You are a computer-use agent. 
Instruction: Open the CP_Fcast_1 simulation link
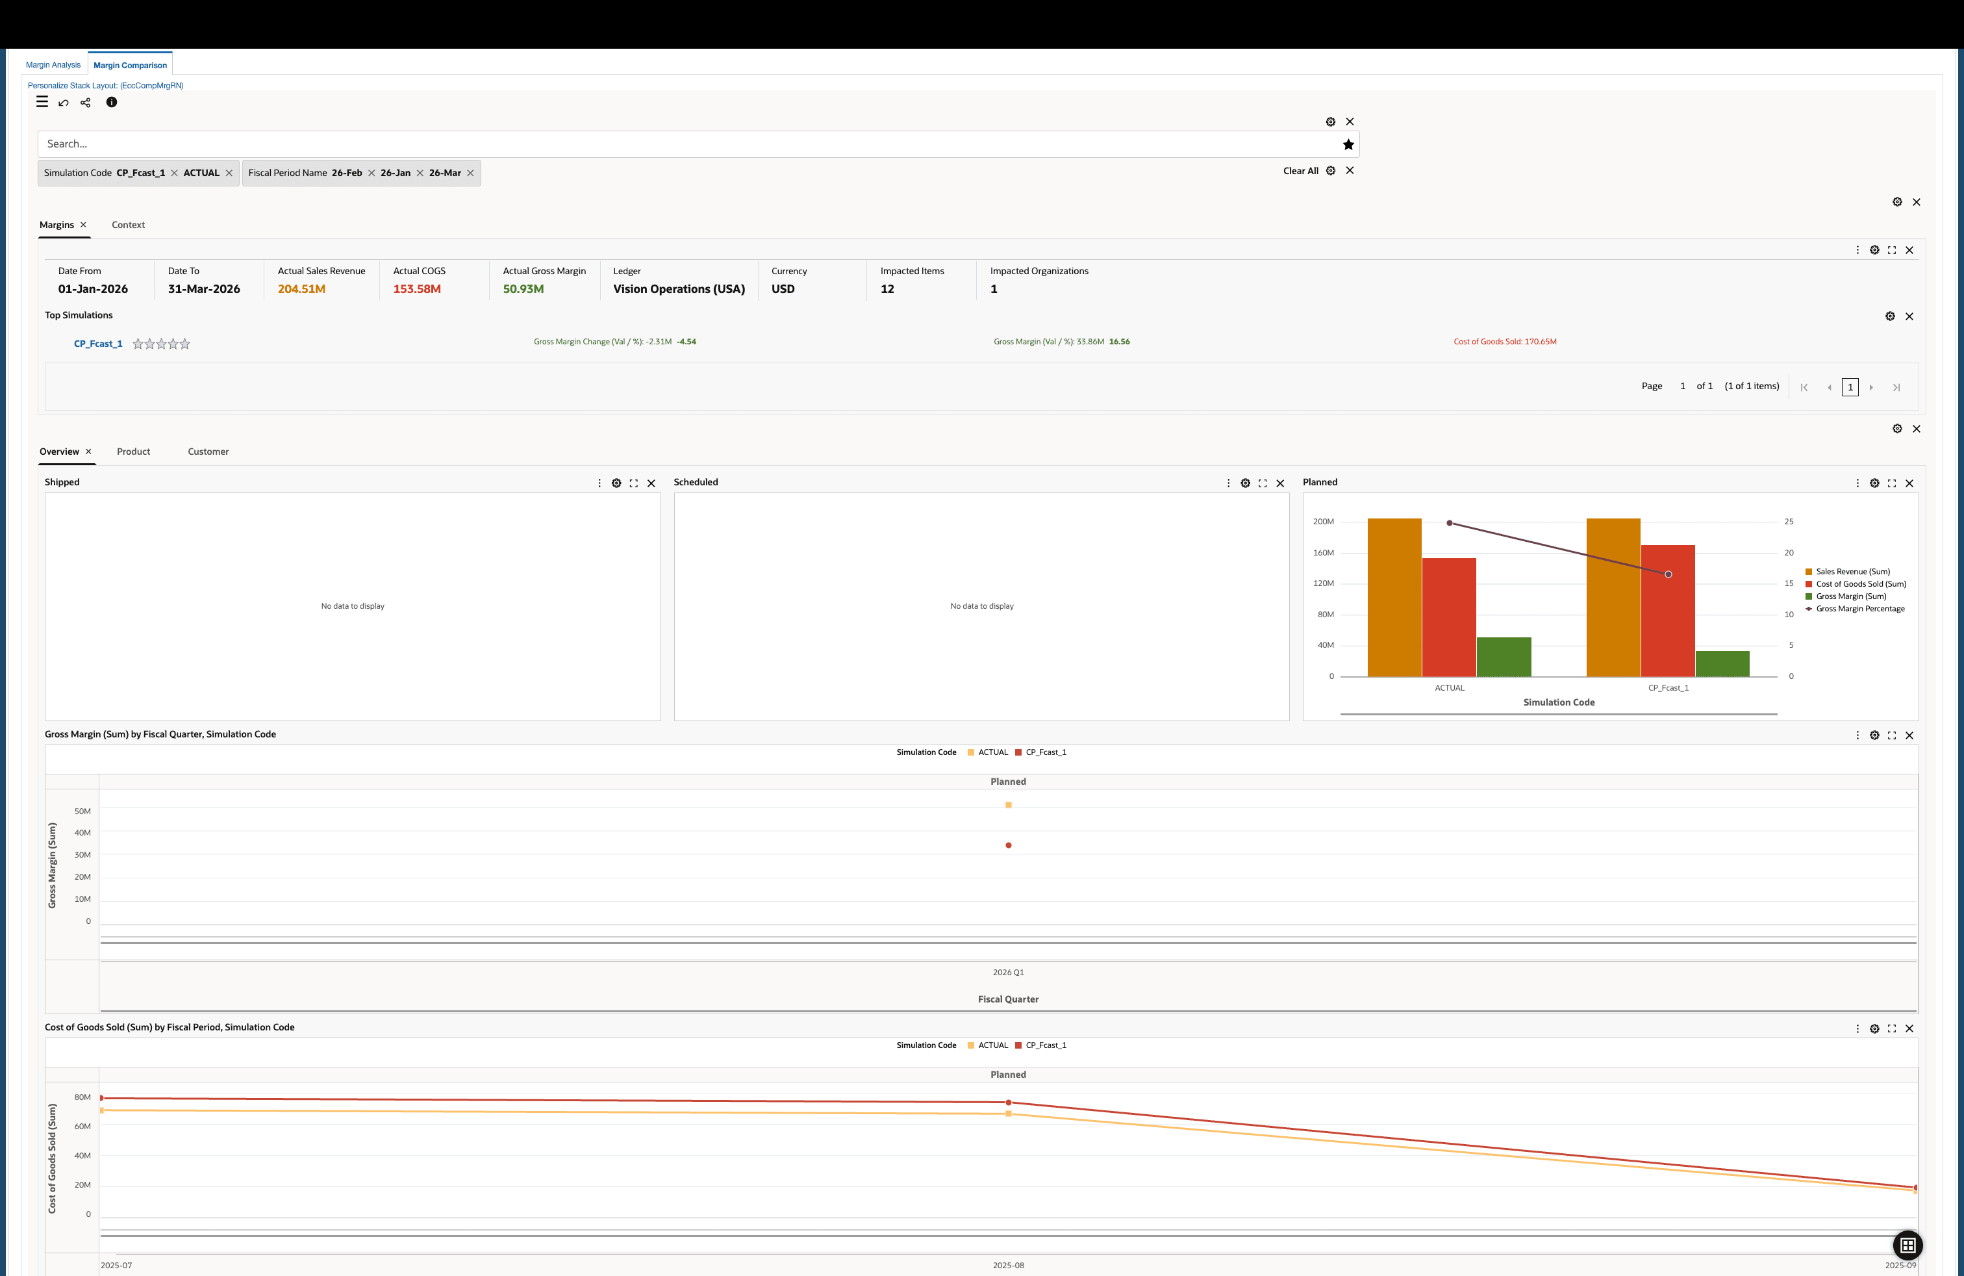[x=97, y=343]
